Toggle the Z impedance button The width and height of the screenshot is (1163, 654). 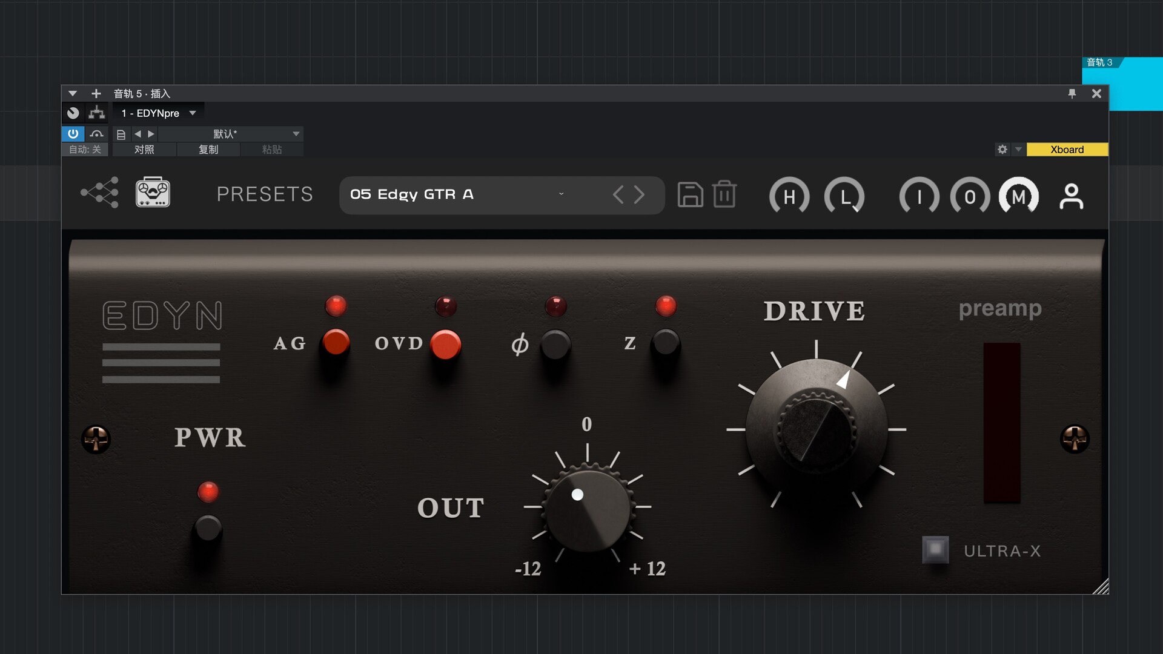click(666, 343)
